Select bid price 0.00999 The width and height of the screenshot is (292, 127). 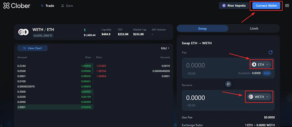[x=86, y=92]
